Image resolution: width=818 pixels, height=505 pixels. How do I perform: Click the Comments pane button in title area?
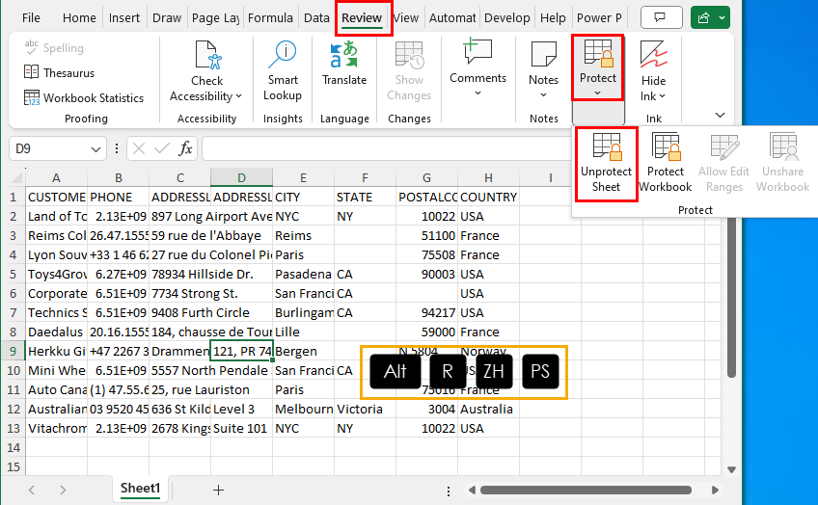661,17
